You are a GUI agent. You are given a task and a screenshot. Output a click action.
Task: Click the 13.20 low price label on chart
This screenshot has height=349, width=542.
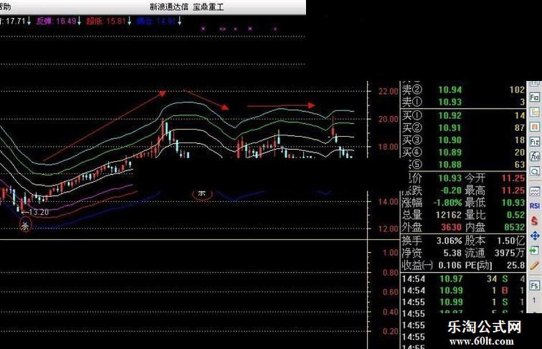click(38, 212)
